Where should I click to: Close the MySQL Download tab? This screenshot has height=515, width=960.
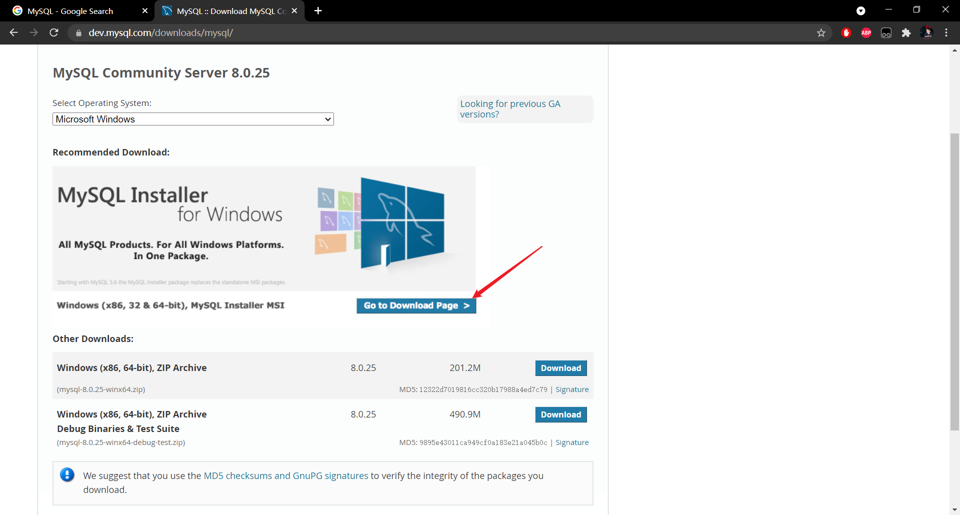pyautogui.click(x=294, y=10)
